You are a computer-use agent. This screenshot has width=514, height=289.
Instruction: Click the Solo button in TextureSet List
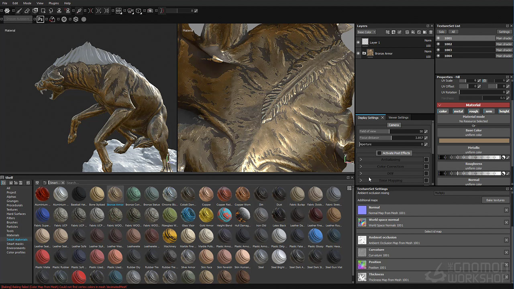click(441, 32)
